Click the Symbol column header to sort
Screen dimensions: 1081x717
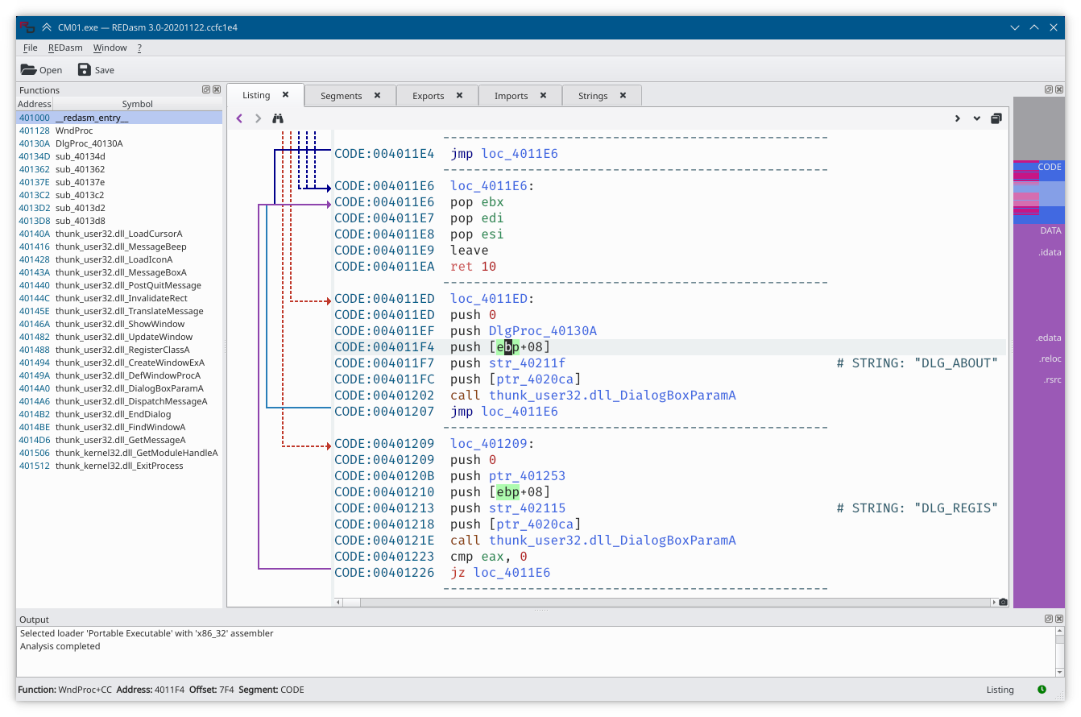pos(137,104)
